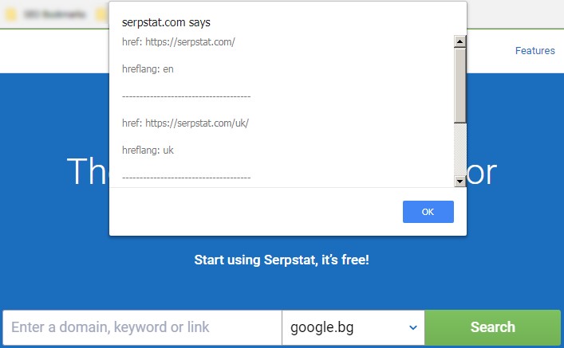Viewport: 564px width, 348px height.
Task: Click the href https://serpstat.com/ line
Action: pyautogui.click(x=179, y=42)
